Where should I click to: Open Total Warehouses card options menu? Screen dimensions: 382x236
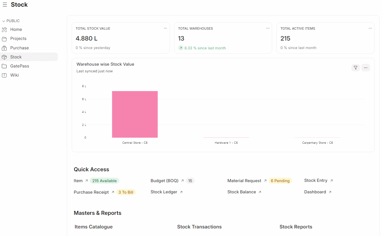[x=268, y=28]
